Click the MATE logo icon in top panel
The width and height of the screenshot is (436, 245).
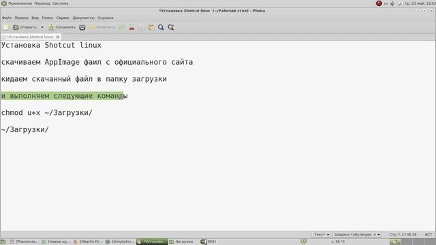4,3
